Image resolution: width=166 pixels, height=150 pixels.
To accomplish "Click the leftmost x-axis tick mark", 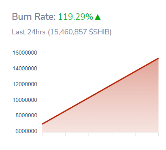I will (x=43, y=134).
